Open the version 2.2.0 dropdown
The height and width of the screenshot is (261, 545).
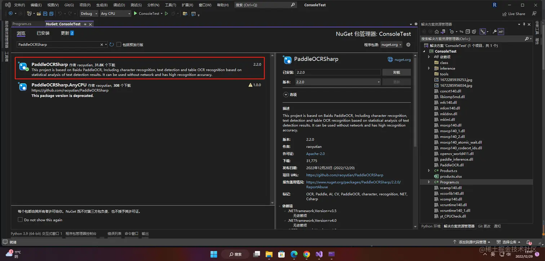click(338, 82)
